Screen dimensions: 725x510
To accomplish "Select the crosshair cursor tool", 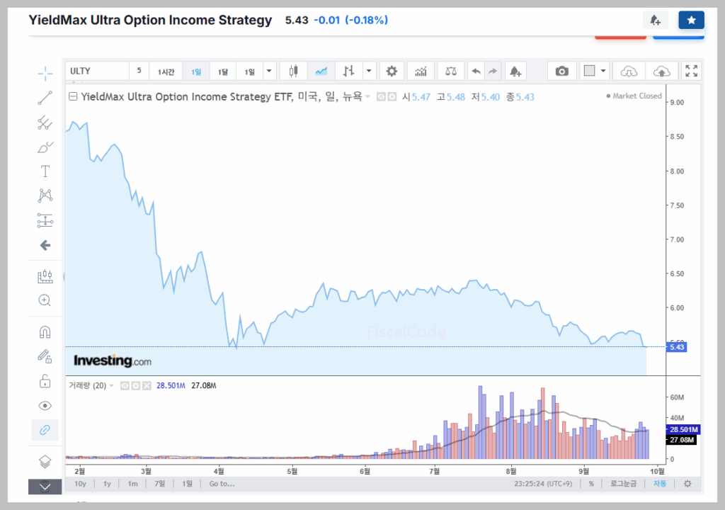I will click(45, 72).
